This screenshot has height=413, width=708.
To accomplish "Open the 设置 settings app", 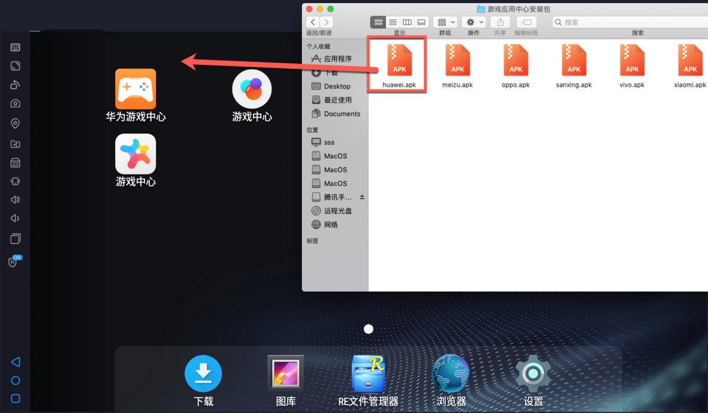I will pyautogui.click(x=533, y=381).
